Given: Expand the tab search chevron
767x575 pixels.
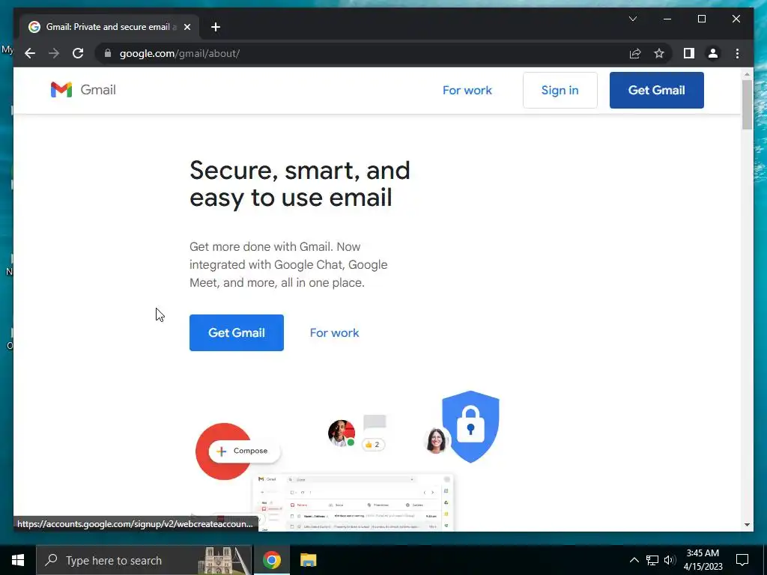Looking at the screenshot, I should pyautogui.click(x=632, y=19).
